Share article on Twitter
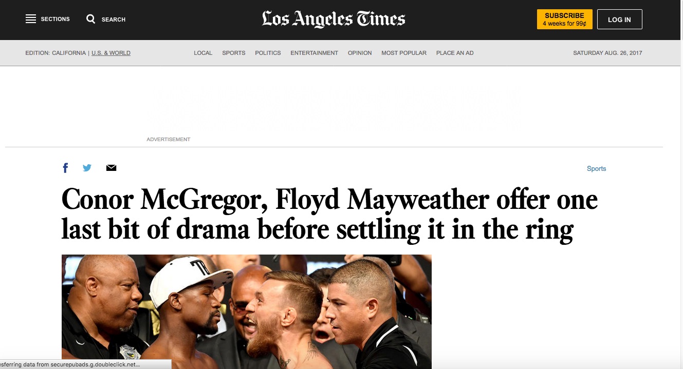This screenshot has width=683, height=369. (87, 168)
